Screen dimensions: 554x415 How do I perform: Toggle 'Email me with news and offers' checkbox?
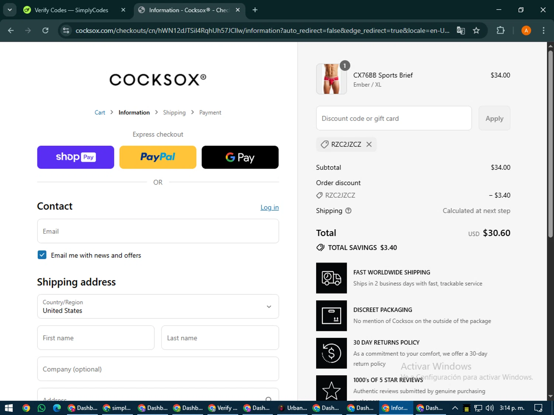pyautogui.click(x=42, y=255)
